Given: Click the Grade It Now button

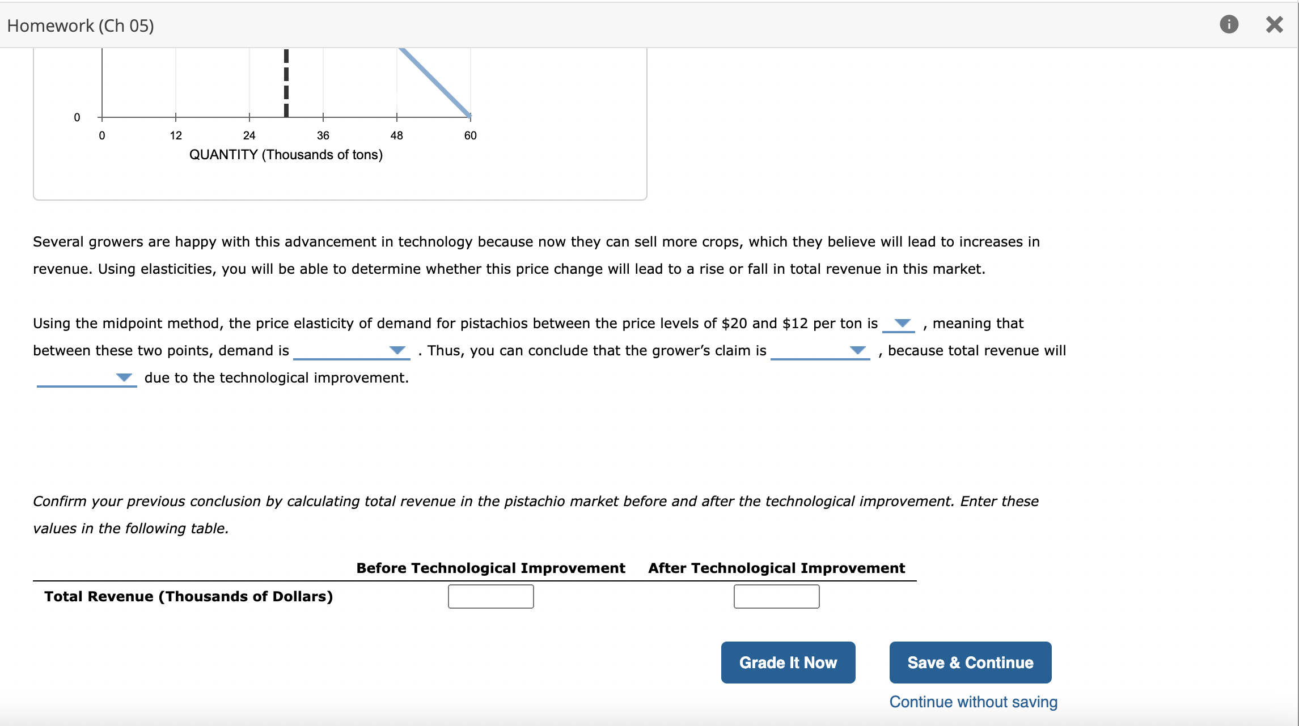Looking at the screenshot, I should [788, 662].
